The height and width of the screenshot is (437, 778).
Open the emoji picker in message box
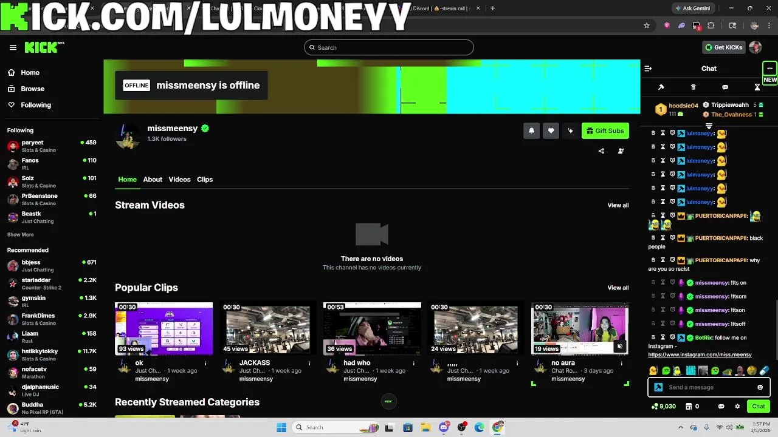[x=760, y=387]
